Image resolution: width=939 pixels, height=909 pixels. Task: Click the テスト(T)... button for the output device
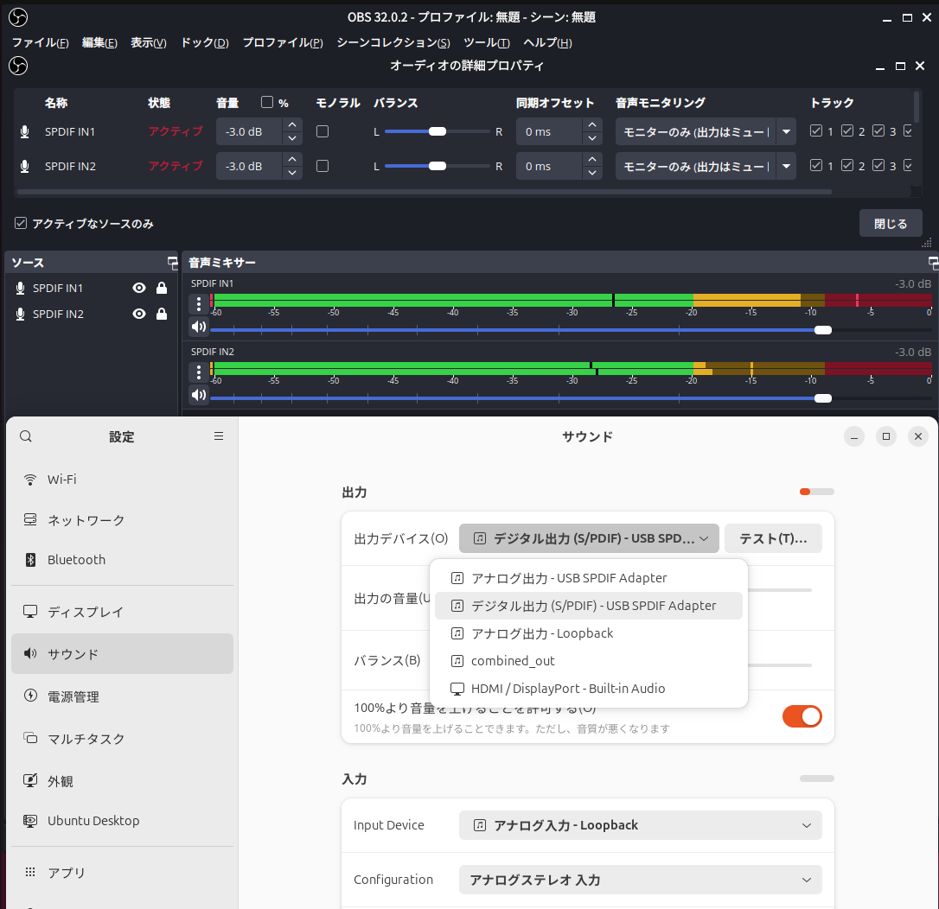pos(773,538)
